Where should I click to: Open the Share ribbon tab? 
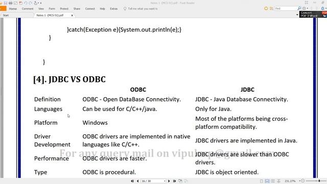77,9
